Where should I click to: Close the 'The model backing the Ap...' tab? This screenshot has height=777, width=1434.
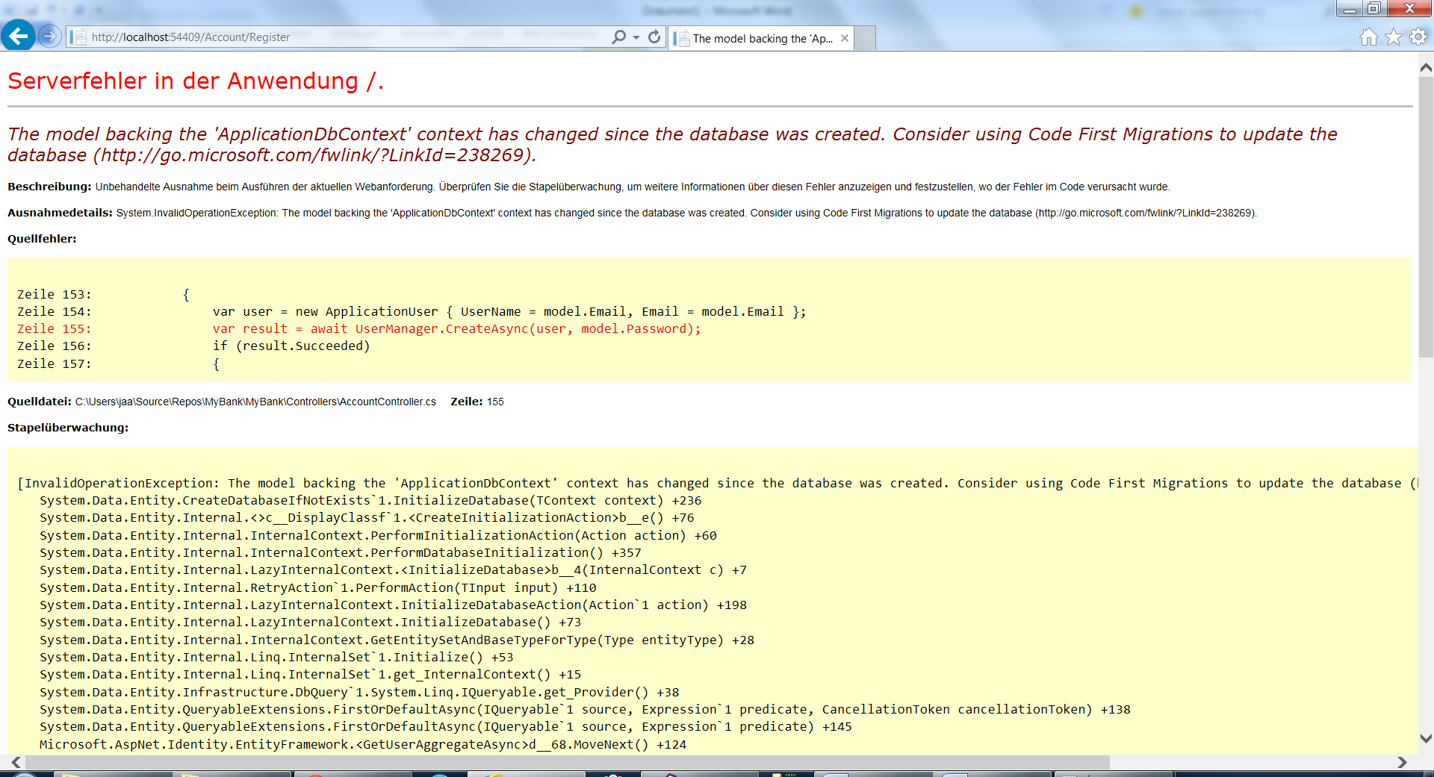point(845,38)
